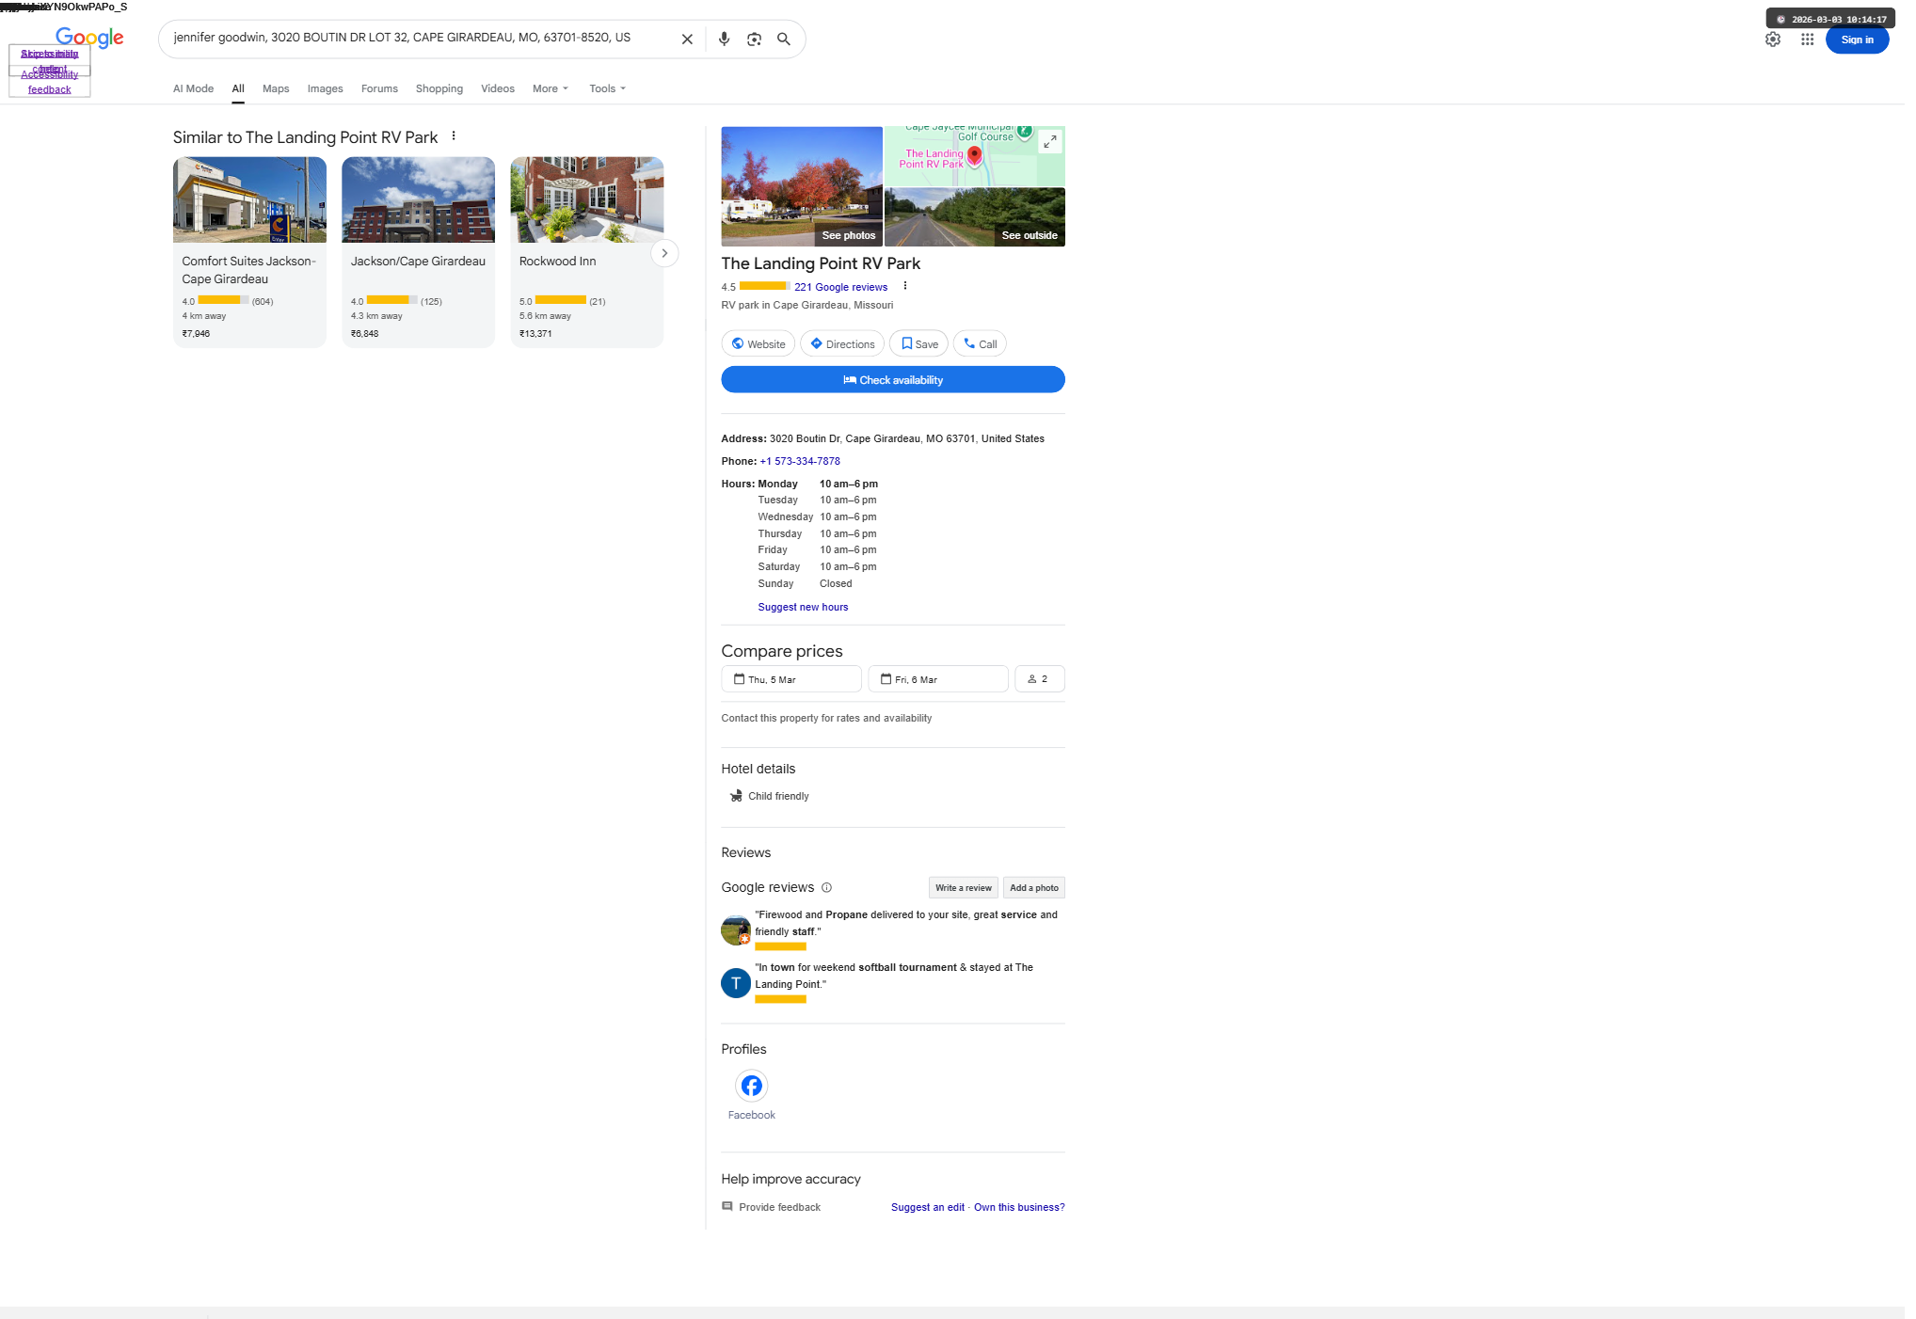
Task: Click Add a photo button
Action: 1034,887
